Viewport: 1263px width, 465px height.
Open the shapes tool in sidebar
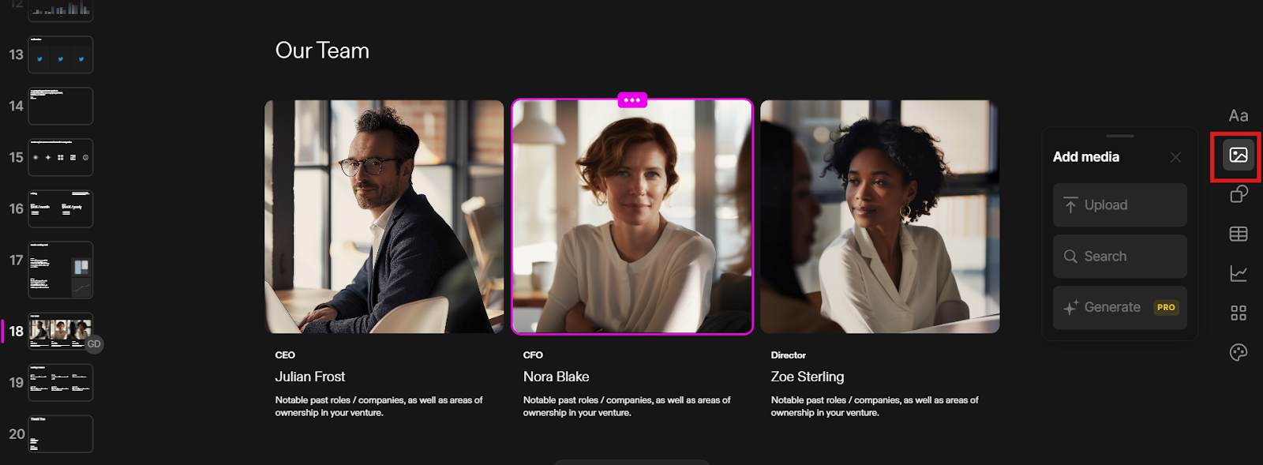tap(1238, 194)
